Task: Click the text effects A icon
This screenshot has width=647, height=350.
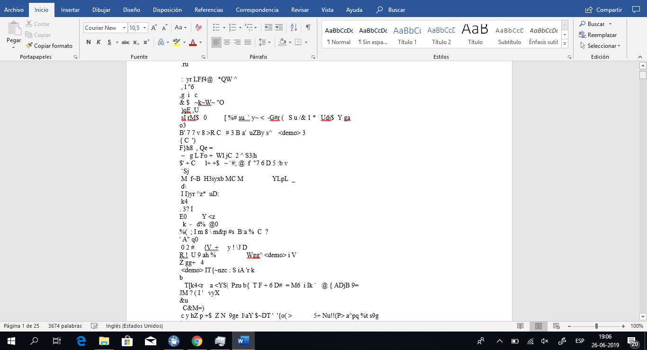Action: point(161,42)
